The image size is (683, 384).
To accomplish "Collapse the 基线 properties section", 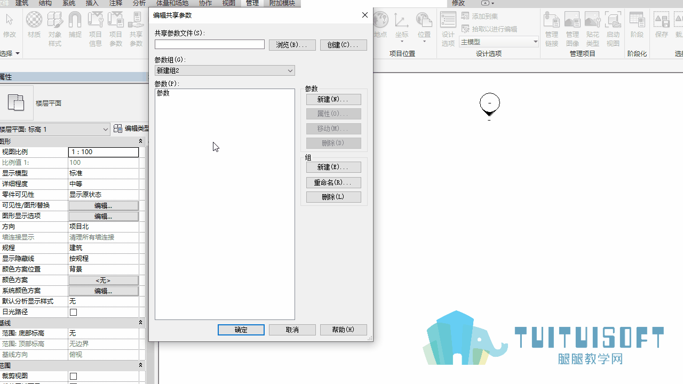I will pos(141,323).
